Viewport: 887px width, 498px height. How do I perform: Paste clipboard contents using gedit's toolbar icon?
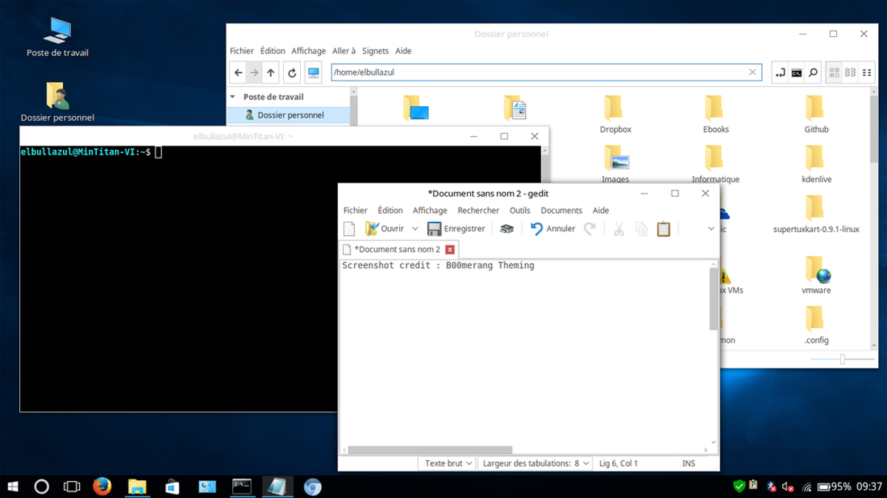click(663, 228)
